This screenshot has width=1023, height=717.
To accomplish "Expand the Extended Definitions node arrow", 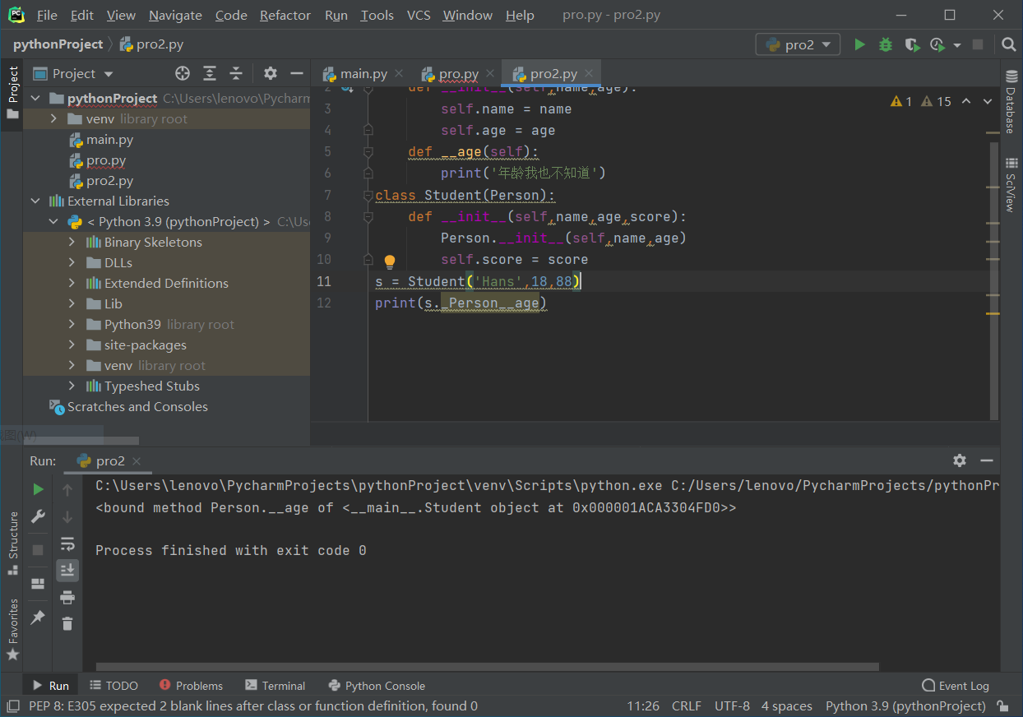I will [72, 284].
